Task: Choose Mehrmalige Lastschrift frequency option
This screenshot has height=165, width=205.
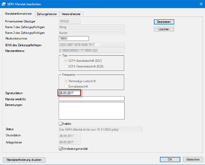Action: (x=66, y=81)
